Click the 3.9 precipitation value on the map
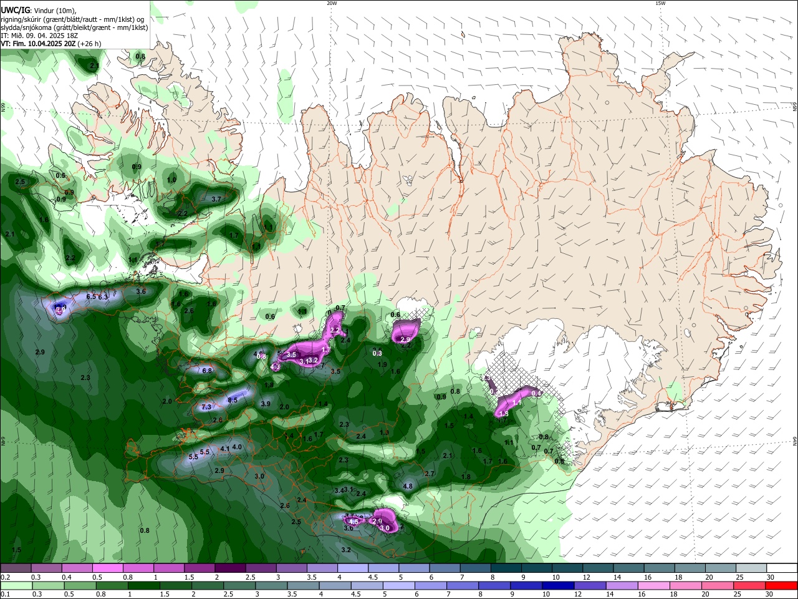This screenshot has height=599, width=798. [x=266, y=404]
